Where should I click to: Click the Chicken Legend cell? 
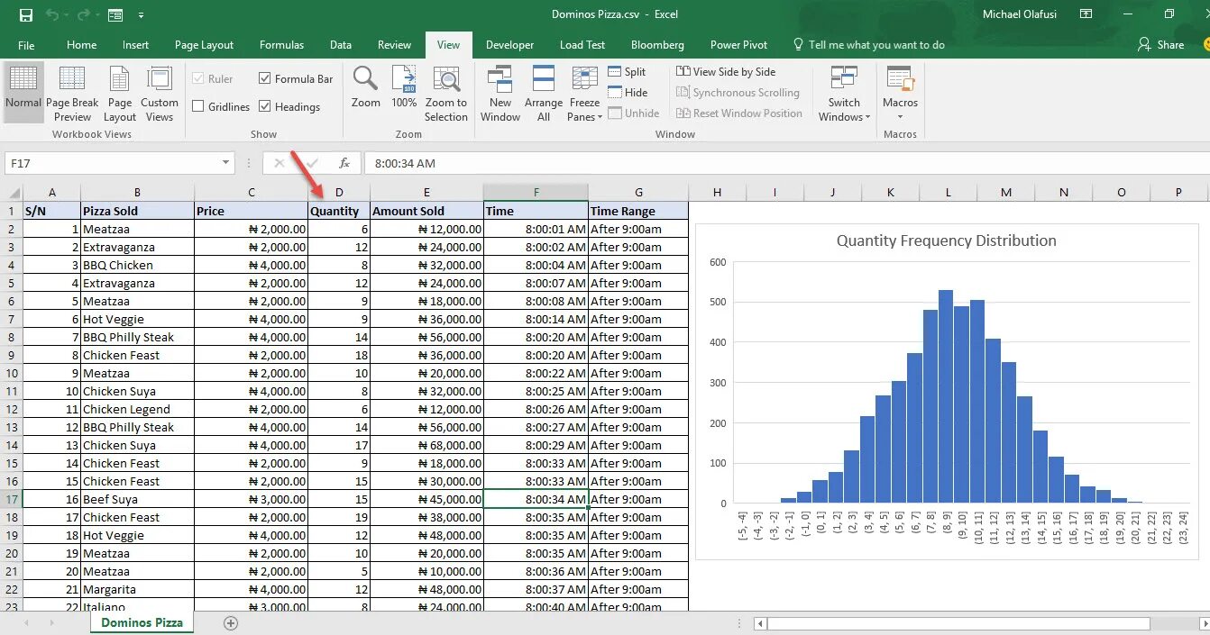(137, 409)
